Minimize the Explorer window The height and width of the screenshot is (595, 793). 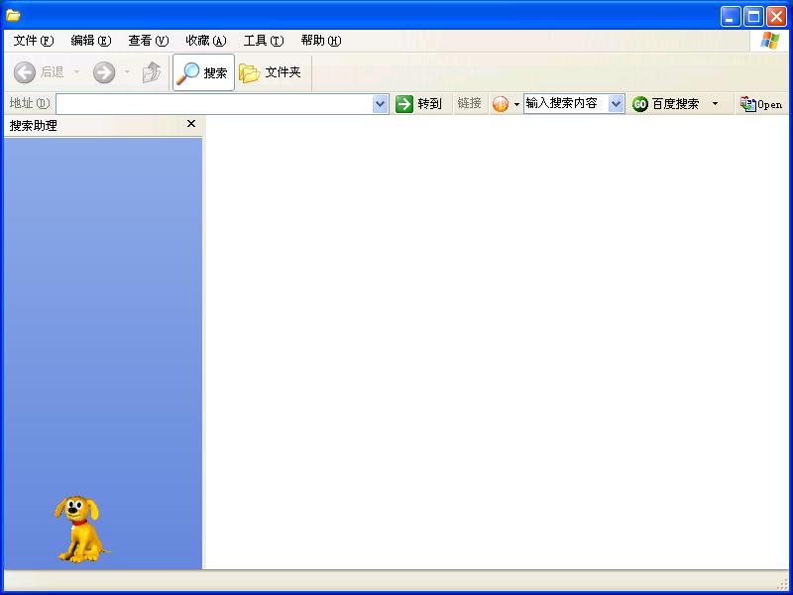731,17
